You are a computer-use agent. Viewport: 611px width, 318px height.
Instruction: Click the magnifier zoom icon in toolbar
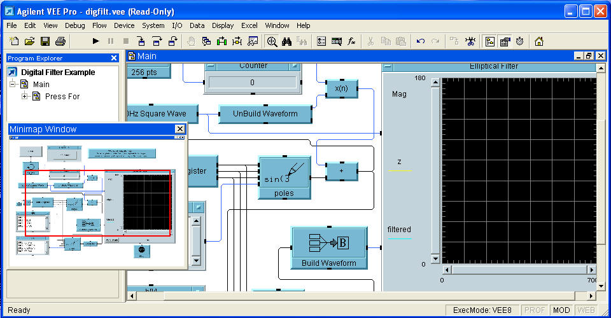point(272,41)
